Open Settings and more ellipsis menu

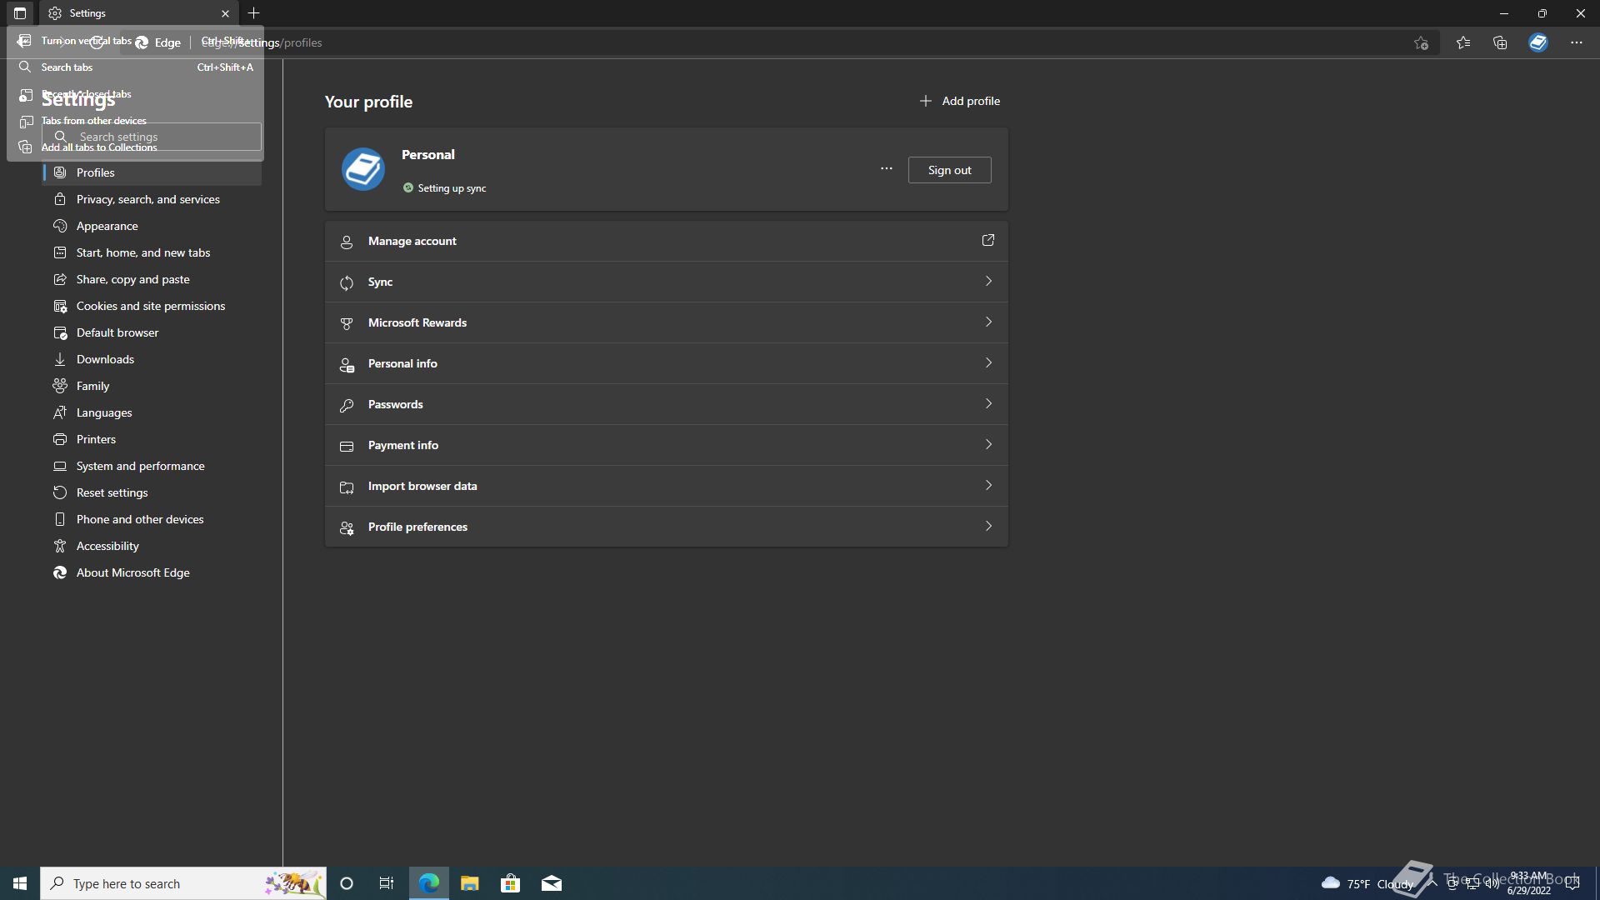pos(1577,42)
